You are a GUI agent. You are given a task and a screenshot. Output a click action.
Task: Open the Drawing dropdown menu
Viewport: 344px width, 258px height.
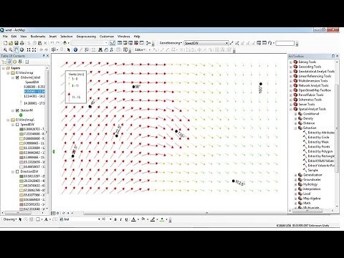point(10,219)
